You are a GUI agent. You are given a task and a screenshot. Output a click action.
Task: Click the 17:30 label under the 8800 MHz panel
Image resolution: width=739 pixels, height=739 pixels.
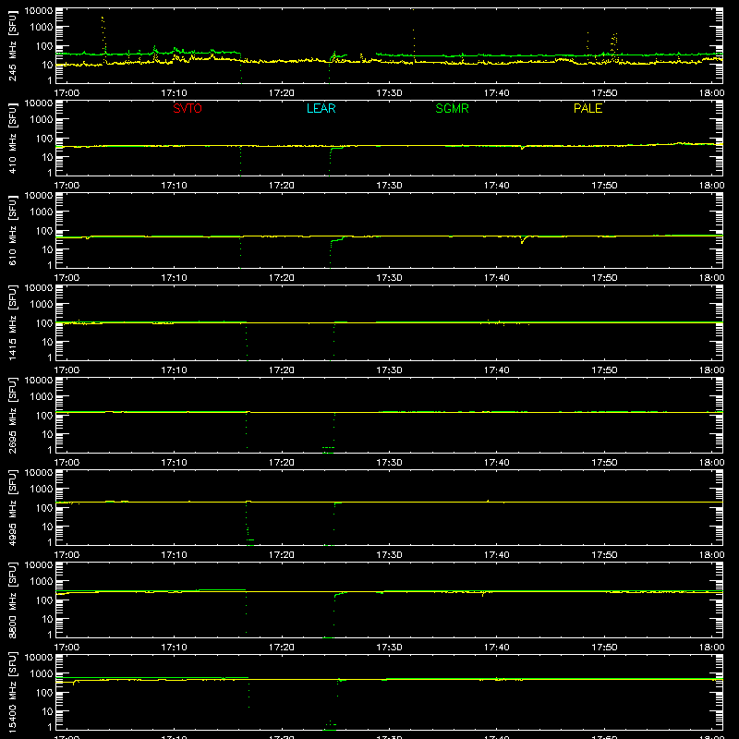(389, 648)
